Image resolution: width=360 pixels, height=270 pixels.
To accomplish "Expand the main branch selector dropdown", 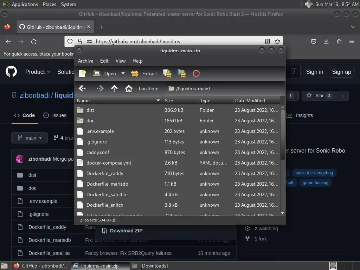I will click(x=30, y=138).
